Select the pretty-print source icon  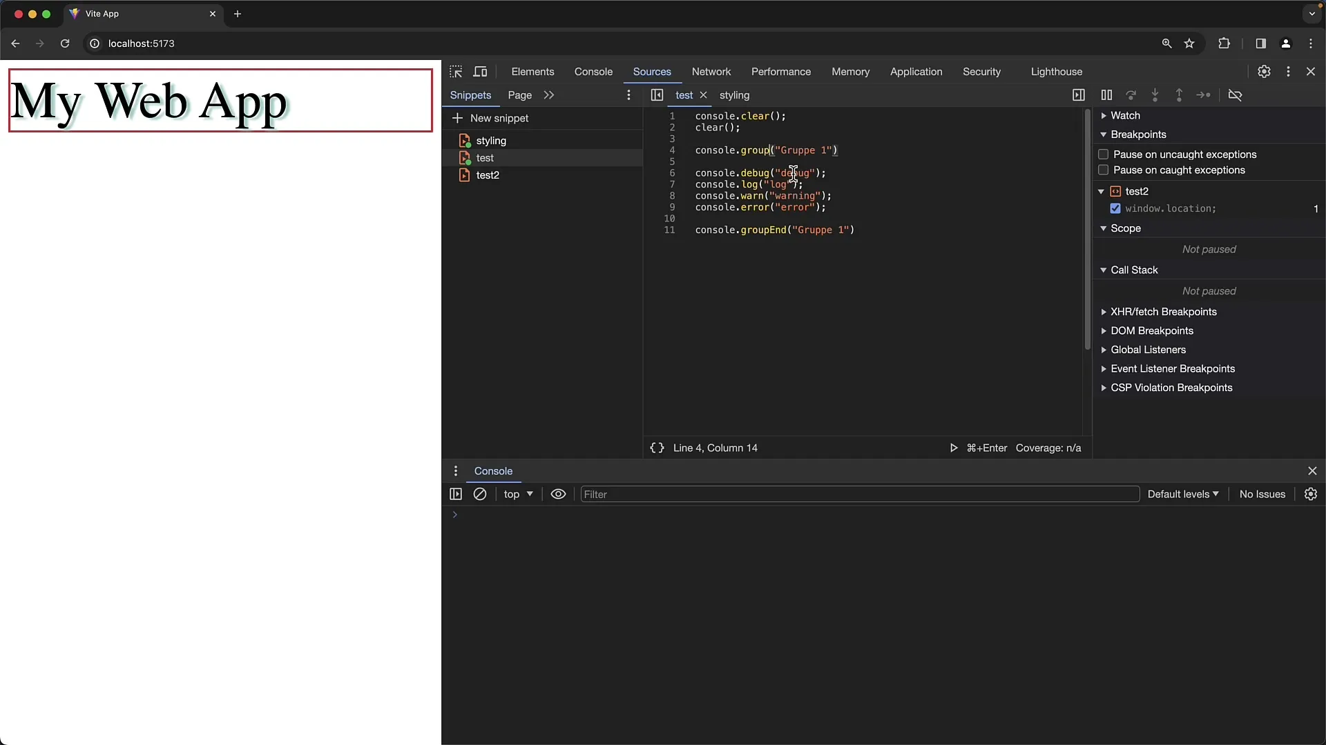click(657, 448)
